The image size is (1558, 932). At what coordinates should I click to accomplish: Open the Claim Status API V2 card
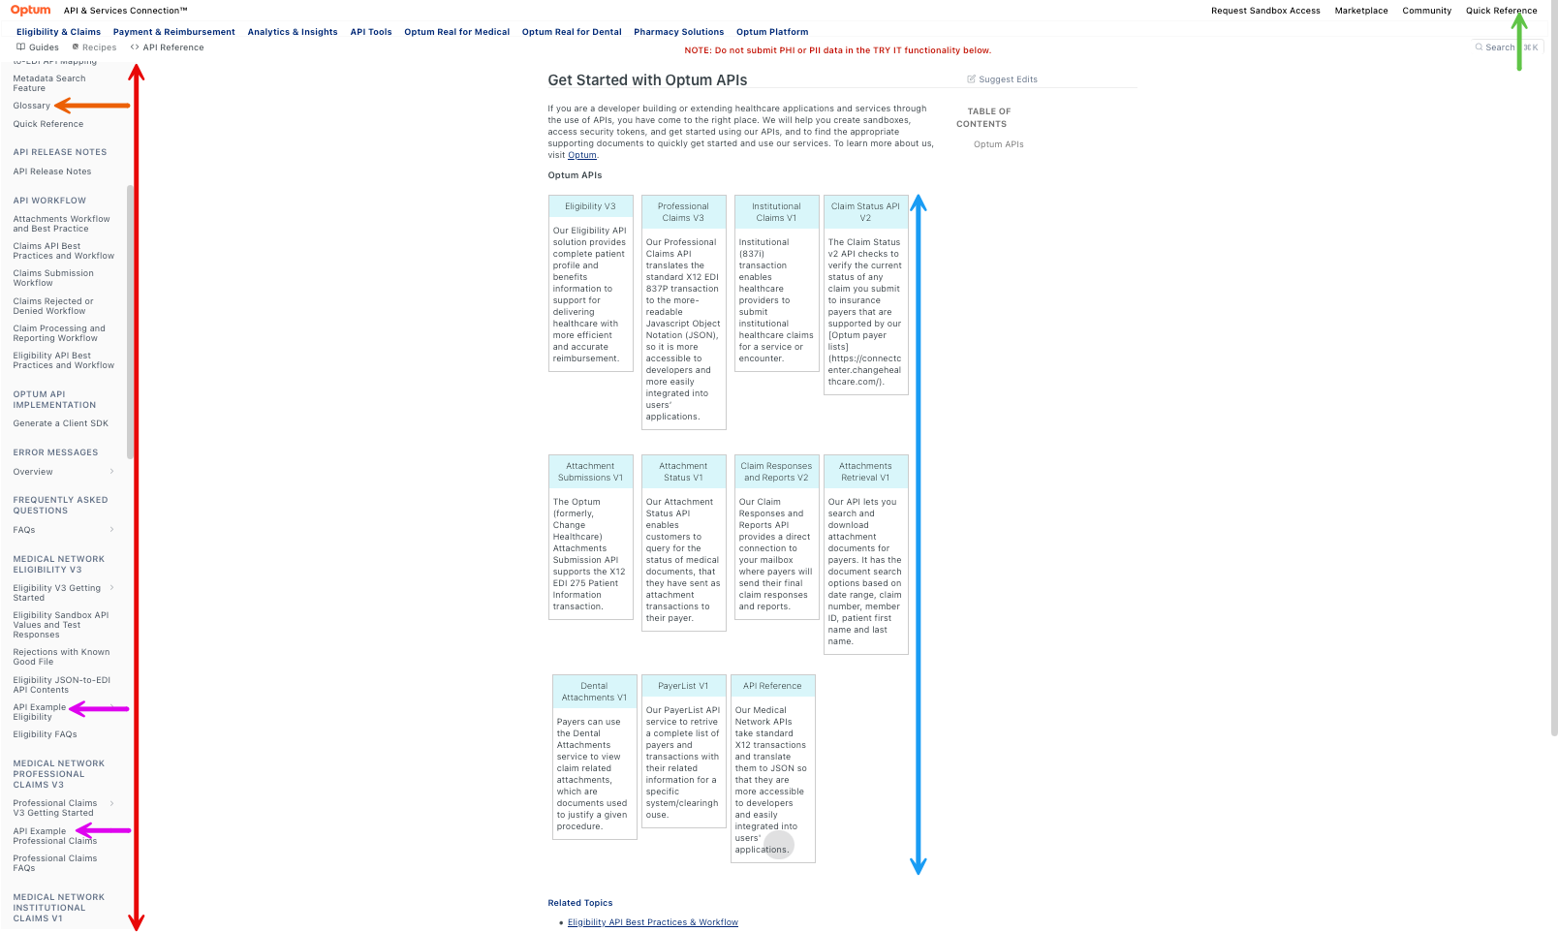point(866,295)
